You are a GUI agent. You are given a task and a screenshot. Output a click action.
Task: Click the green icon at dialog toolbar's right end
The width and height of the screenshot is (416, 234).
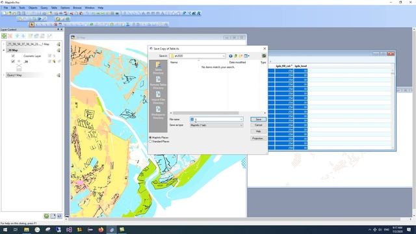(x=264, y=56)
